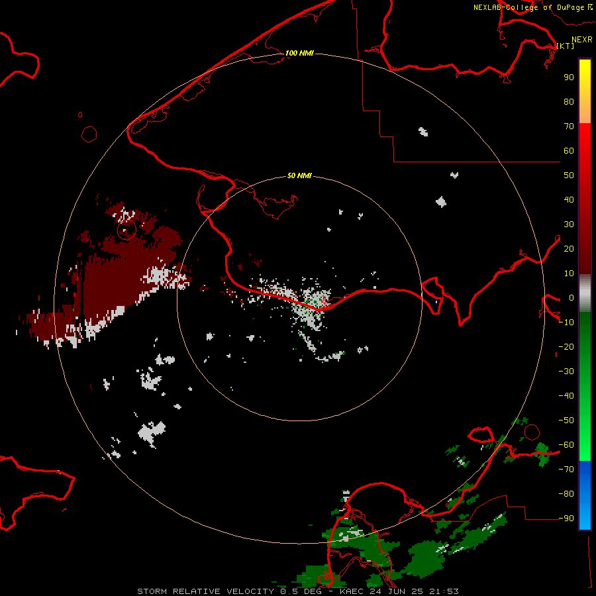Click the -60 value on the velocity scale
The image size is (596, 596).
566,445
